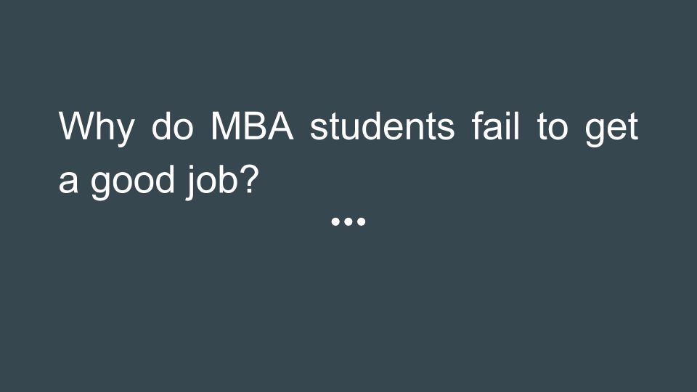
Task: Click the word "Why" in the title
Action: [x=96, y=127]
